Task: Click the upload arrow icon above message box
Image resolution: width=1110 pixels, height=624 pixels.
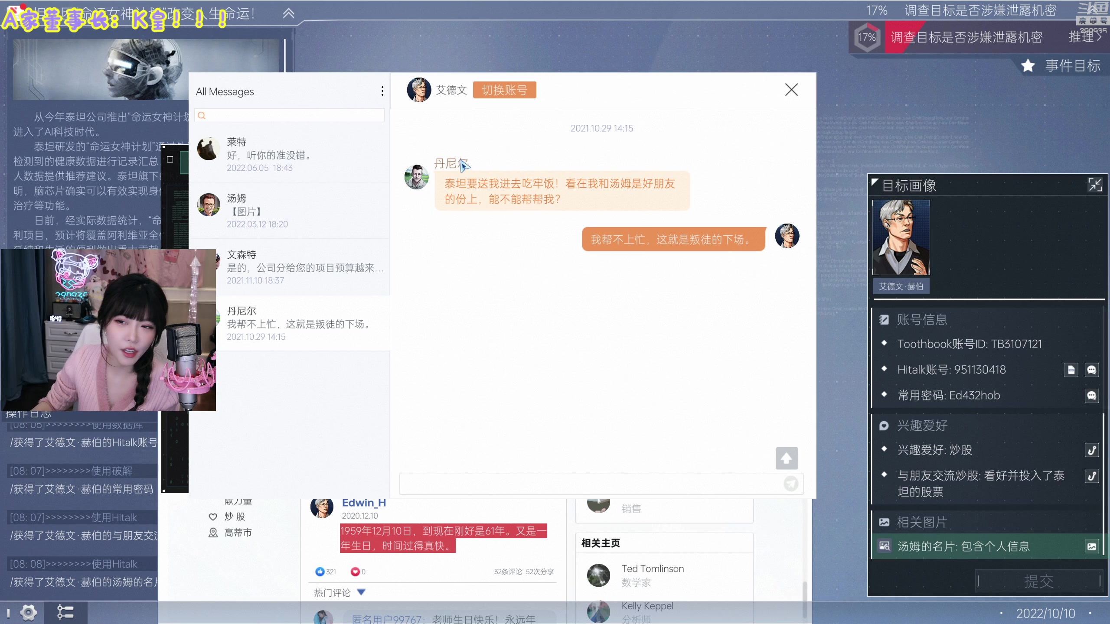Action: pyautogui.click(x=787, y=458)
